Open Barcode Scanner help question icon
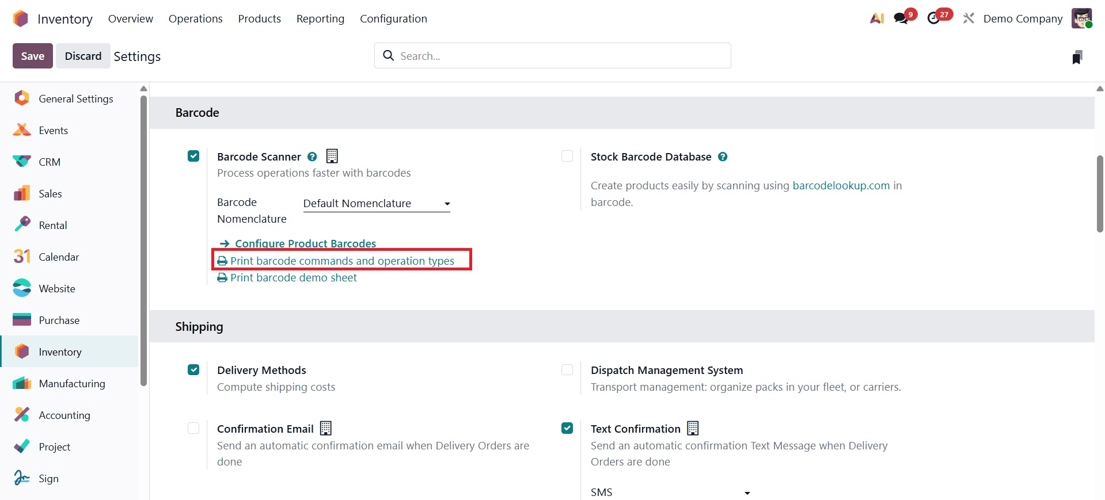This screenshot has width=1105, height=500. coord(312,157)
